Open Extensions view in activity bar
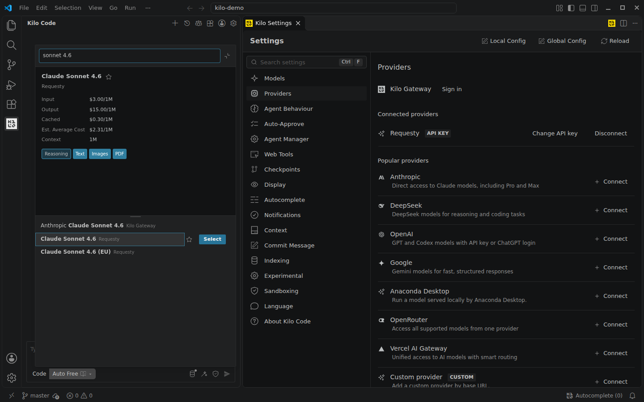644x402 pixels. (x=12, y=104)
